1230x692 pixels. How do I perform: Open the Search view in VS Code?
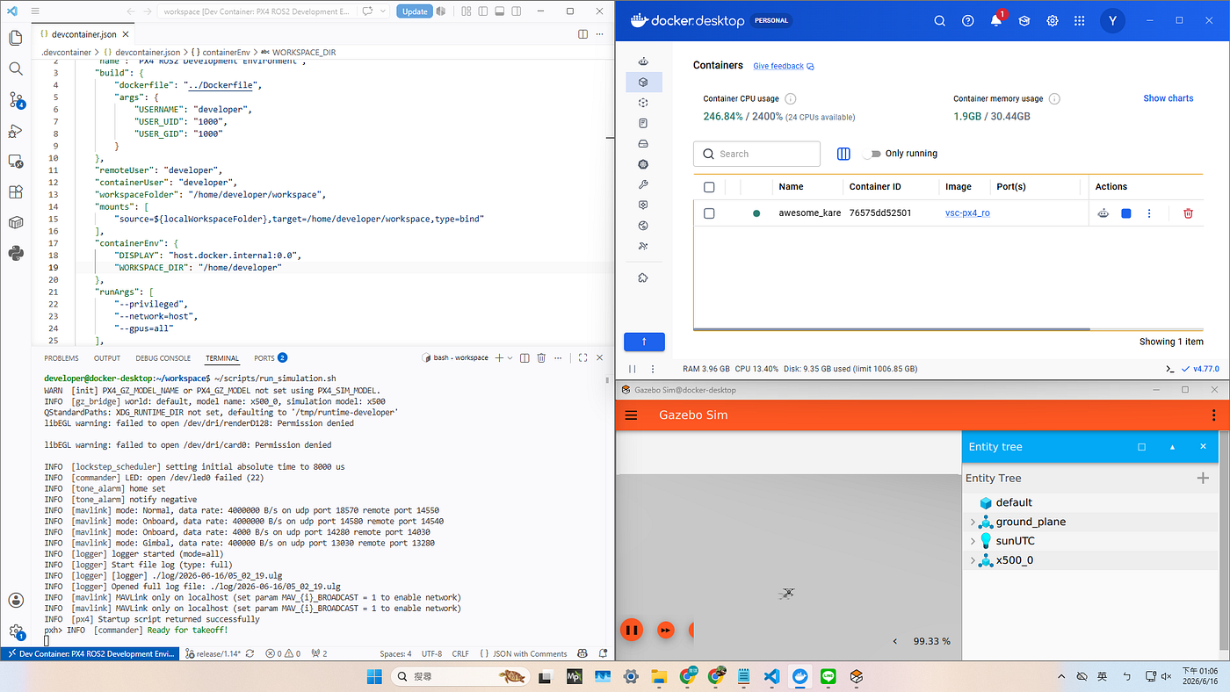click(x=15, y=68)
